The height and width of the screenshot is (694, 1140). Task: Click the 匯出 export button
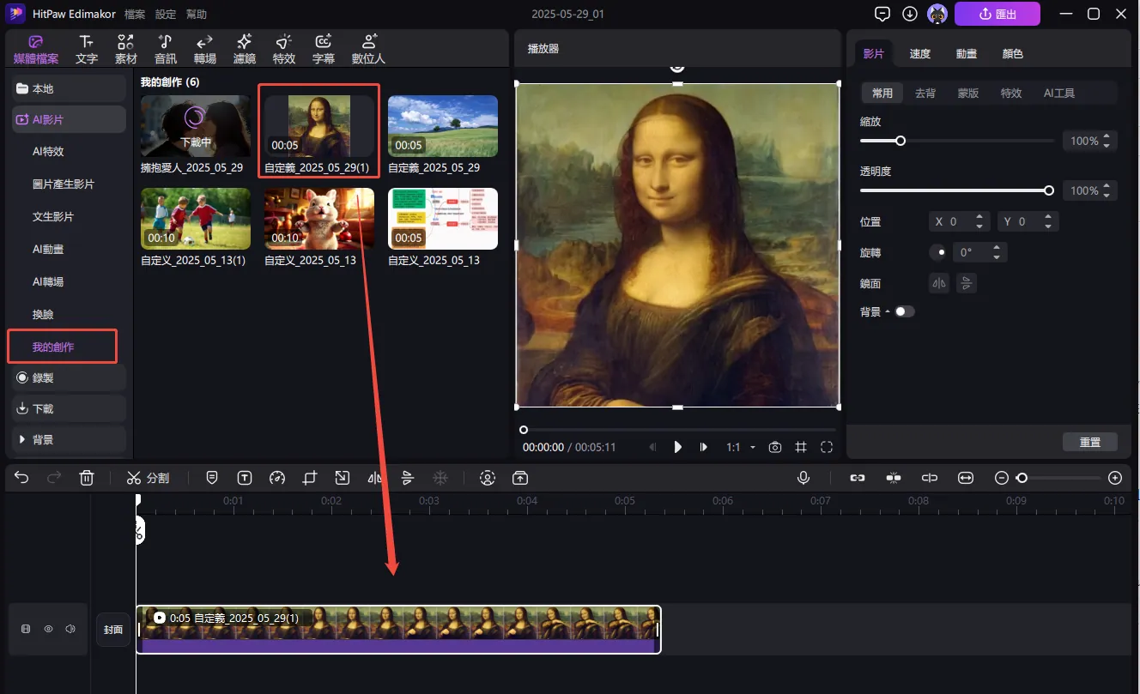click(997, 14)
